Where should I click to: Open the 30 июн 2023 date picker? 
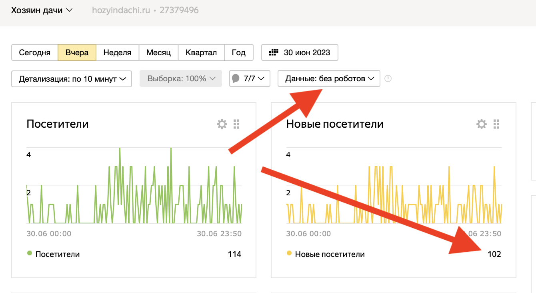pyautogui.click(x=300, y=52)
